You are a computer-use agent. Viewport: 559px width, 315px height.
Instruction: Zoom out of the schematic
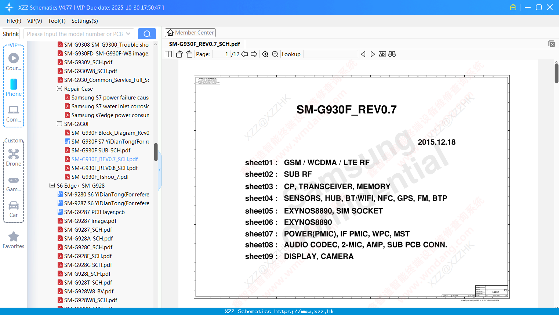click(x=275, y=54)
